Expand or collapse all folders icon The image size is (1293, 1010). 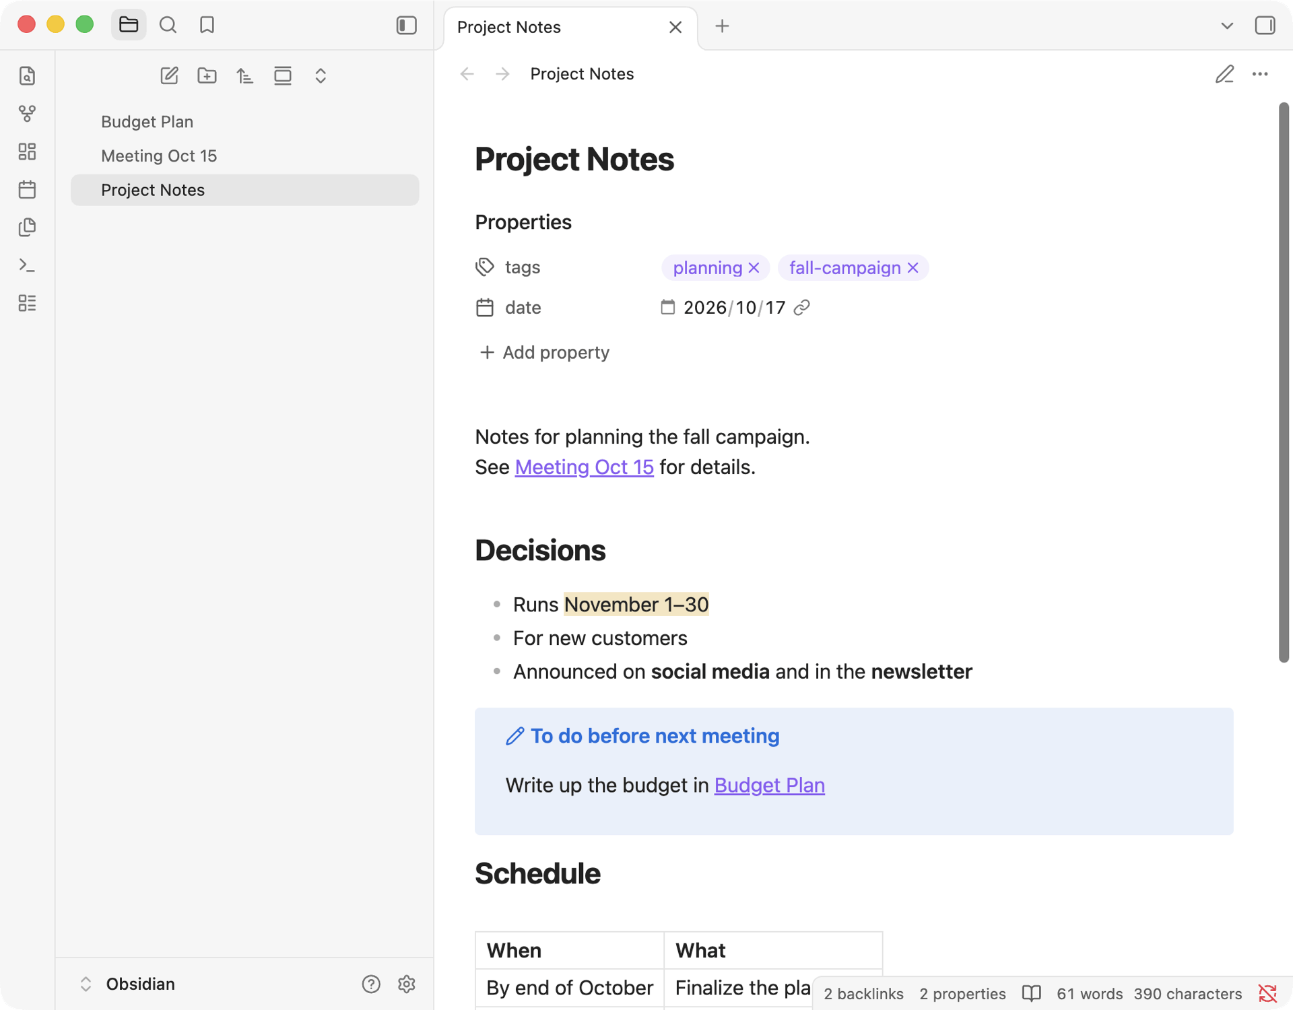(x=321, y=75)
